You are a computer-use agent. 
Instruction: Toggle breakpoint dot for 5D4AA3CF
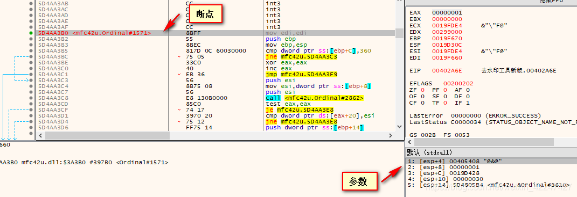tap(31, 110)
